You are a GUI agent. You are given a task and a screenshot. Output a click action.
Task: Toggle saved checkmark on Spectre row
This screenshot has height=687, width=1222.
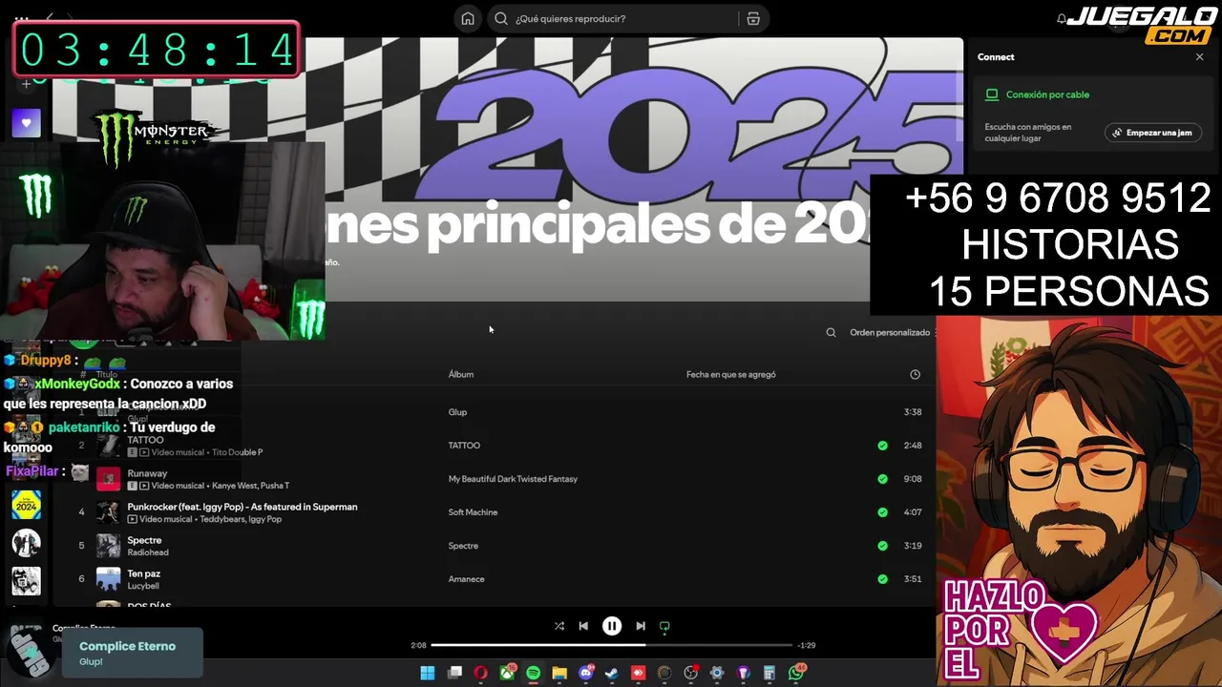point(882,546)
